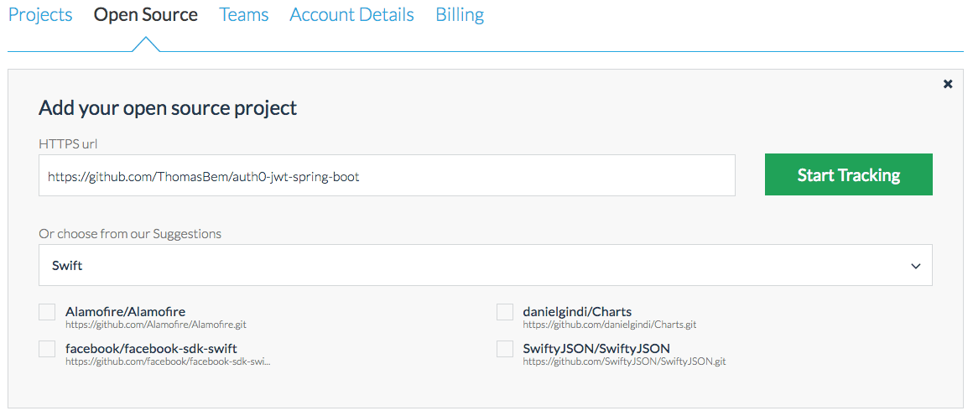Viewport: 973px width, 416px height.
Task: Open the Projects tab
Action: pos(40,15)
